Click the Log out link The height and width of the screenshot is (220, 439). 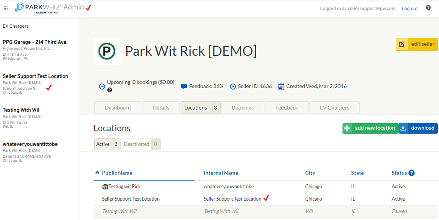point(410,8)
